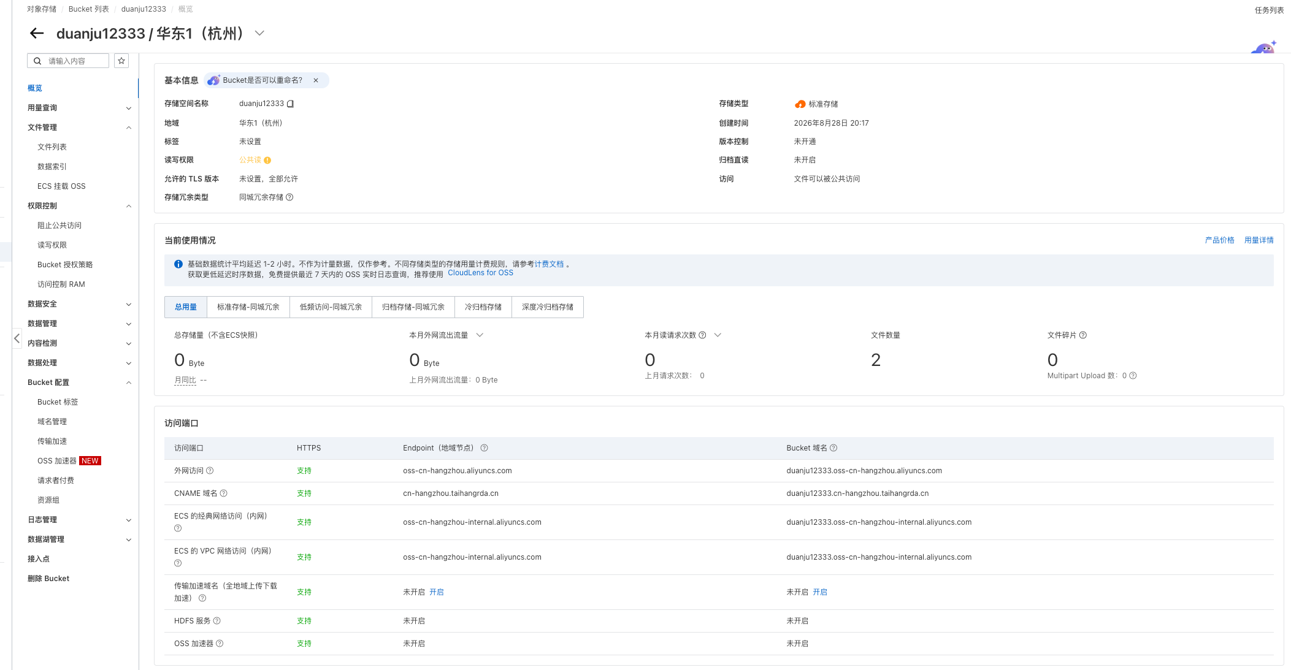Click help icon beside 传输加速域名
Screen dimensions: 1291x670
(202, 598)
